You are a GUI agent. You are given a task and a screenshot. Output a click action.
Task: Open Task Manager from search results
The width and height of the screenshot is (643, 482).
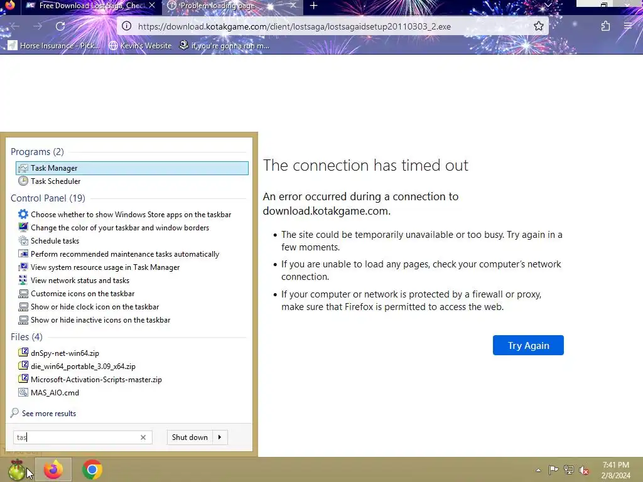click(x=132, y=168)
